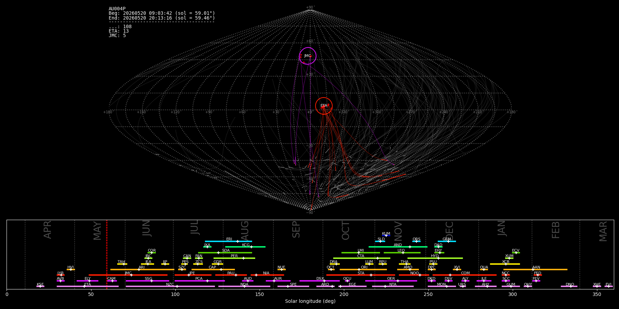Select the PER shower bar in timeline
Image resolution: width=619 pixels, height=309 pixels.
(234, 258)
